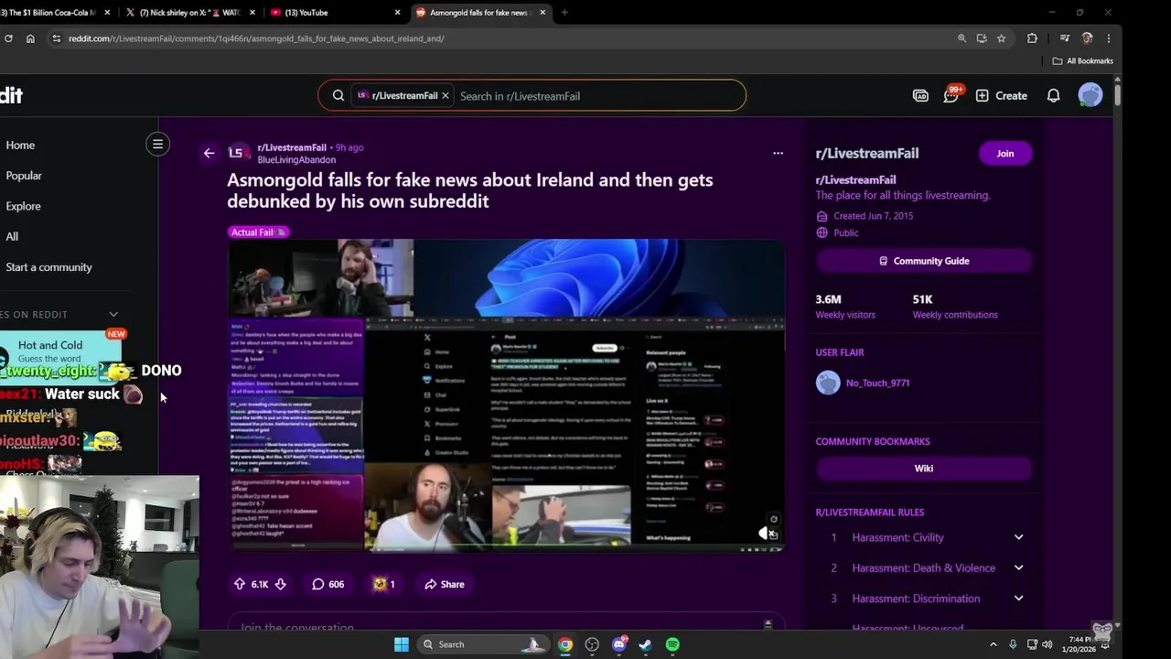Downvote the Asmongold post
This screenshot has width=1171, height=659.
pos(281,584)
